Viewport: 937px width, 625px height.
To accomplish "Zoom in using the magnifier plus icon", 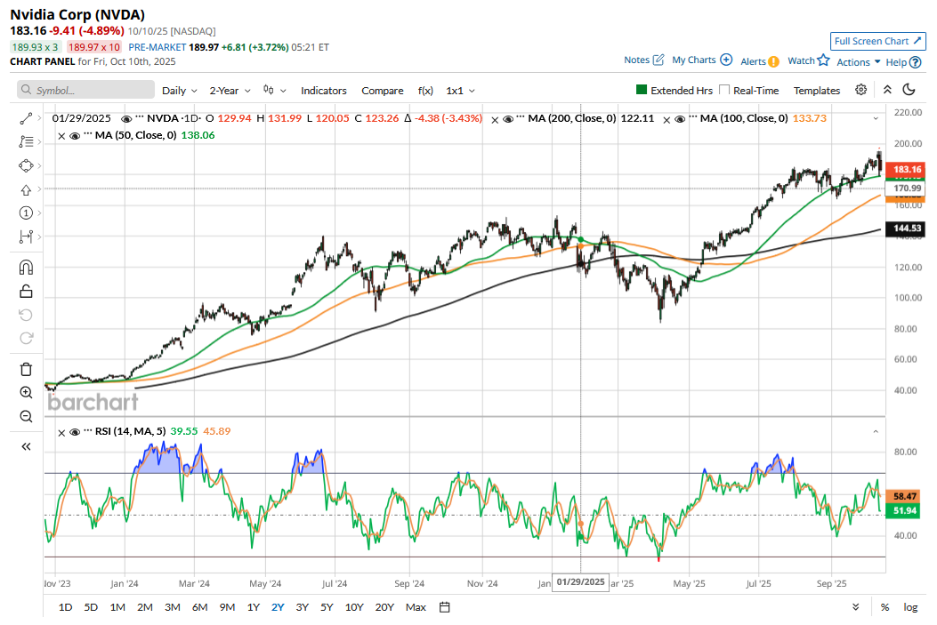I will (x=26, y=393).
